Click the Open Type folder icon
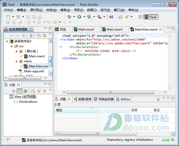The image size is (179, 146). (x=120, y=17)
